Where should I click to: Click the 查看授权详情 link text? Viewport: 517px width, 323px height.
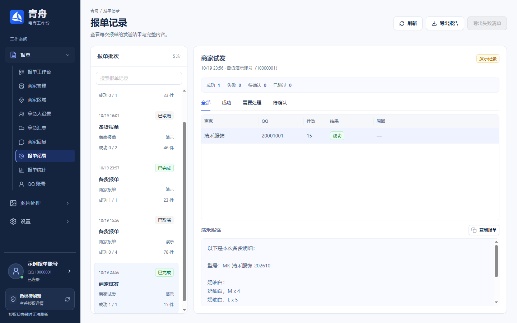pyautogui.click(x=32, y=303)
